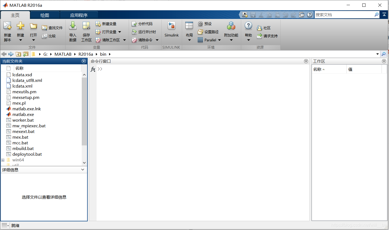Click the New Script (新建脚本) icon
Image resolution: width=389 pixels, height=230 pixels.
(8, 26)
